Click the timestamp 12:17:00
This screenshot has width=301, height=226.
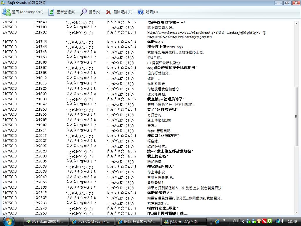pyautogui.click(x=41, y=27)
